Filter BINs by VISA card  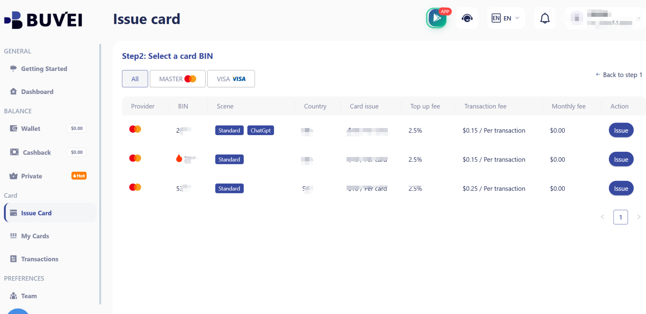pos(231,79)
